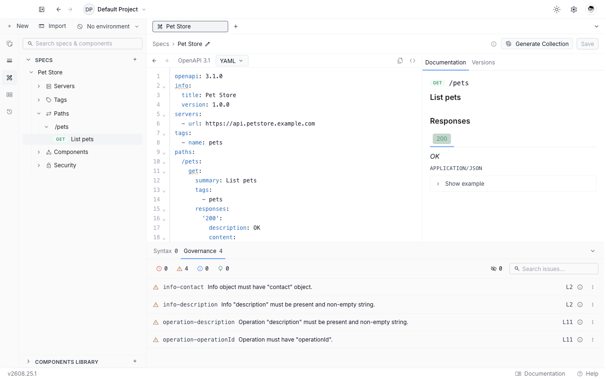This screenshot has width=606, height=379.
Task: Open the tabs overflow chevron
Action: coord(597,27)
